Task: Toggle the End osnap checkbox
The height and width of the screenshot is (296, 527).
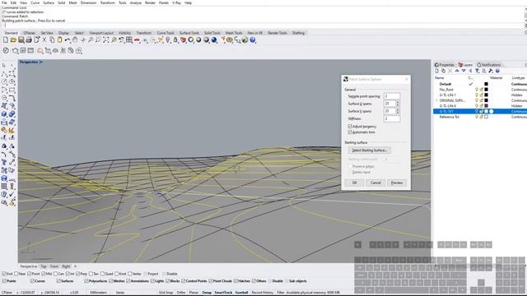Action: tap(4, 274)
